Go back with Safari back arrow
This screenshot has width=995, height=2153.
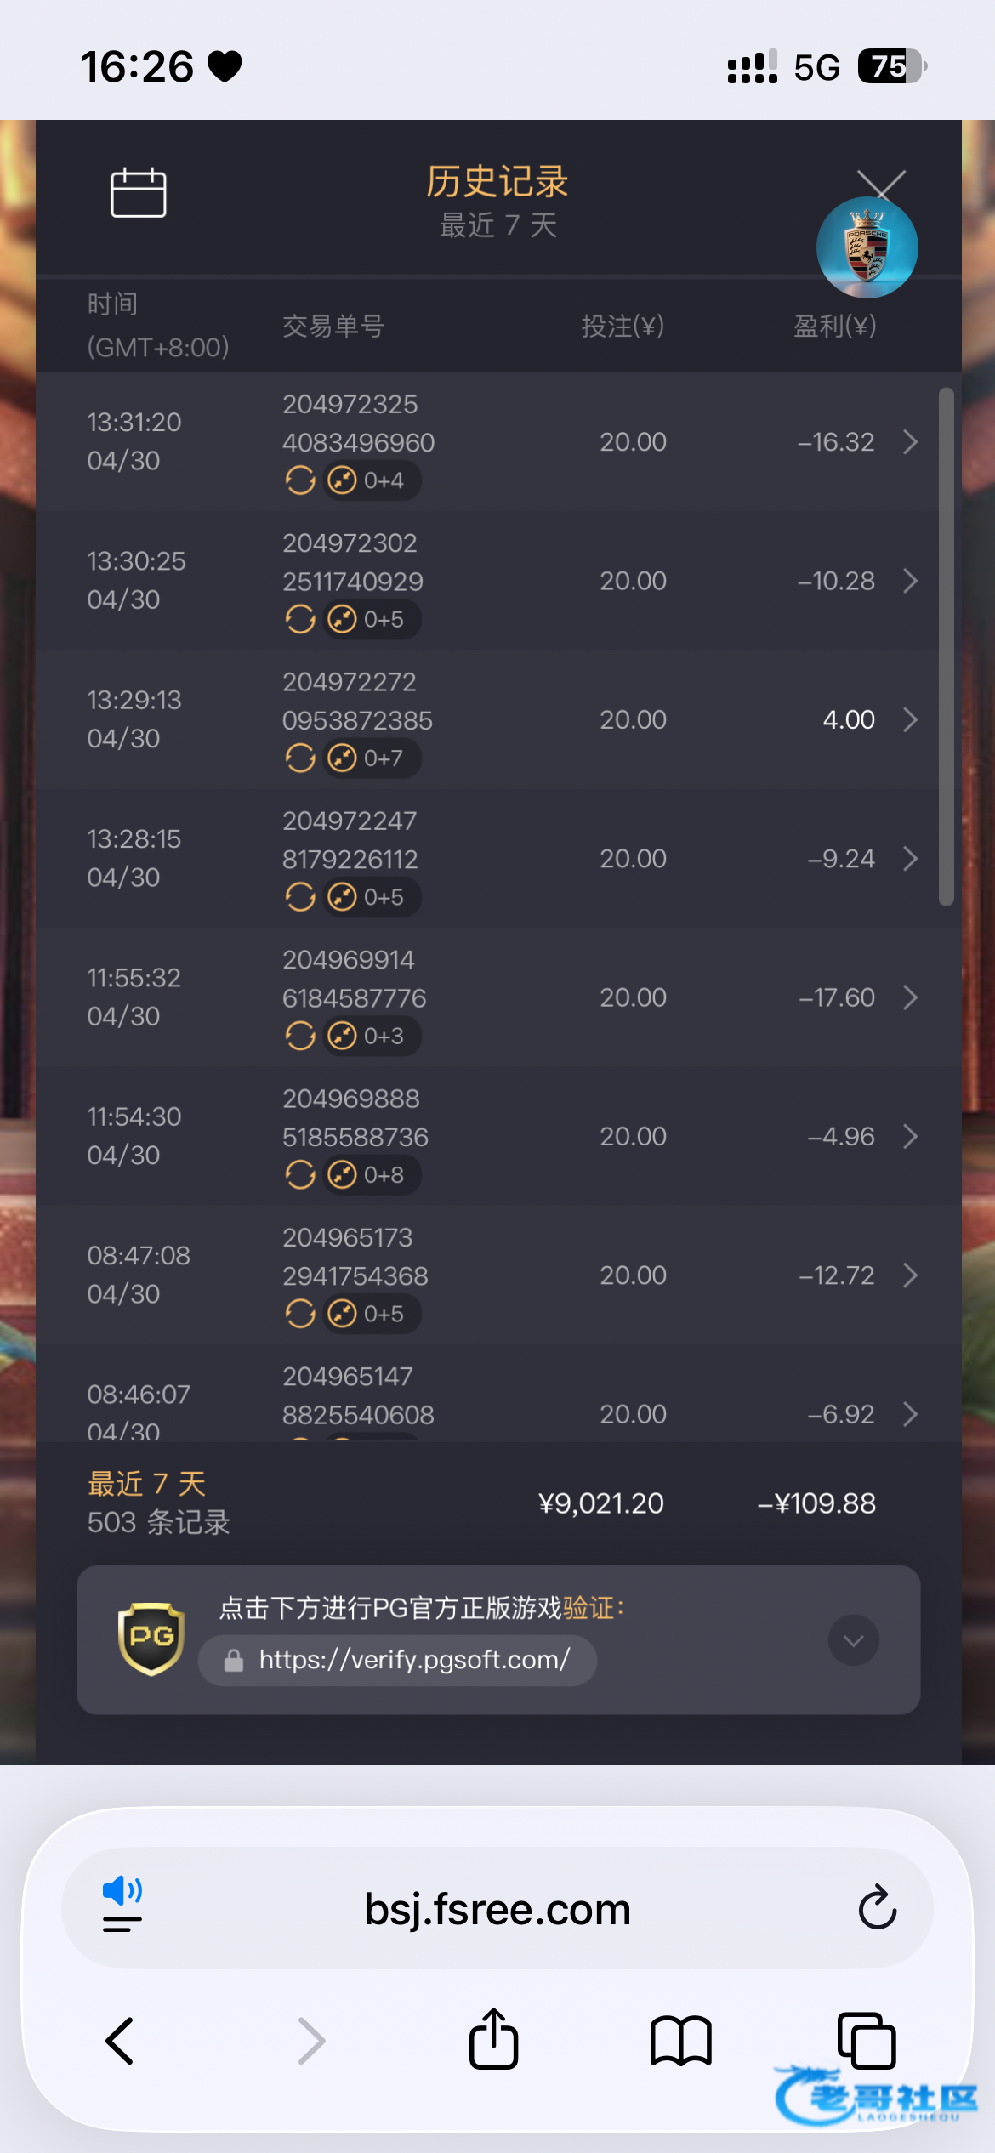click(120, 2040)
